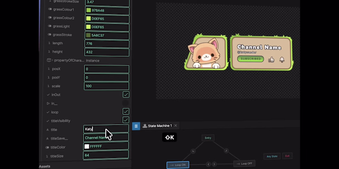This screenshot has width=339, height=169.
Task: Click the number type icon beside length
Action: pos(49,43)
